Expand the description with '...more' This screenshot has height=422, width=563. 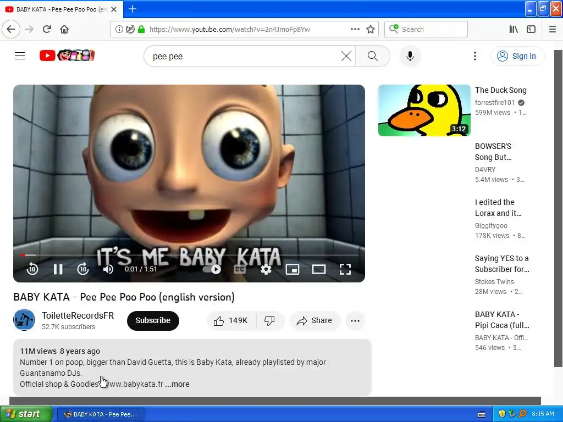pos(178,384)
